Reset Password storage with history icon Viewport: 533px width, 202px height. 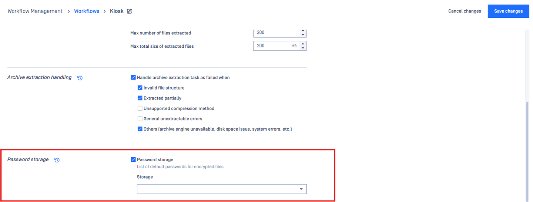pos(57,160)
